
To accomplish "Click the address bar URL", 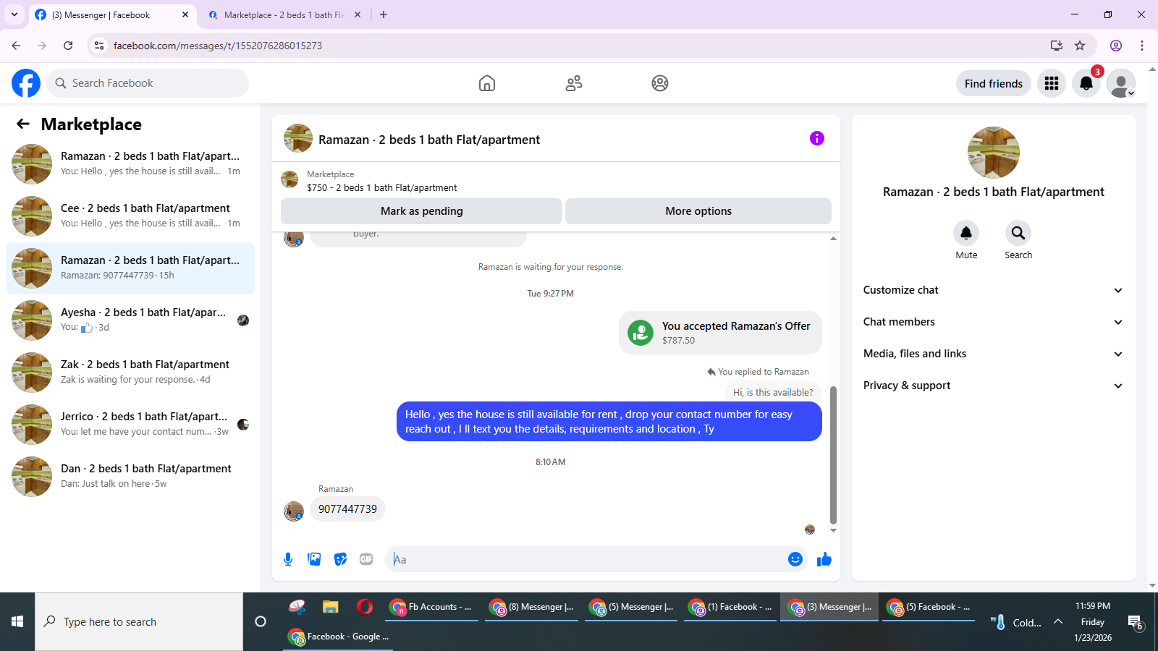I will (217, 46).
